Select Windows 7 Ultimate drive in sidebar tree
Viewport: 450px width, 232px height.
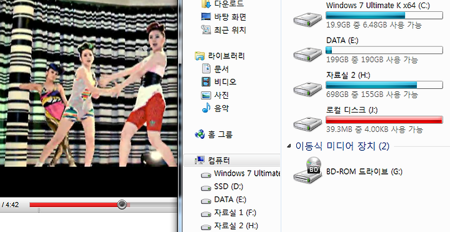[x=247, y=173]
